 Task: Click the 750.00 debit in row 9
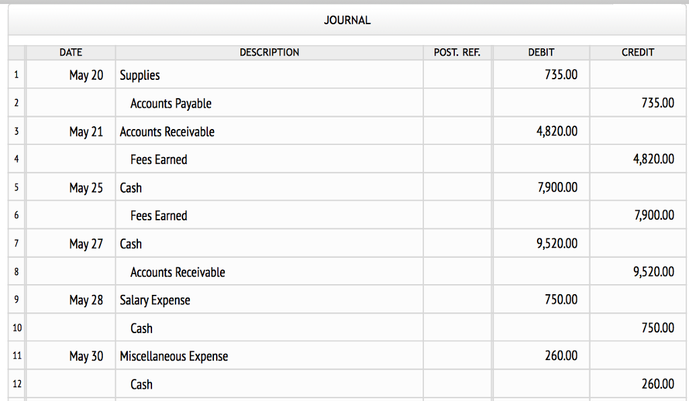pyautogui.click(x=541, y=300)
